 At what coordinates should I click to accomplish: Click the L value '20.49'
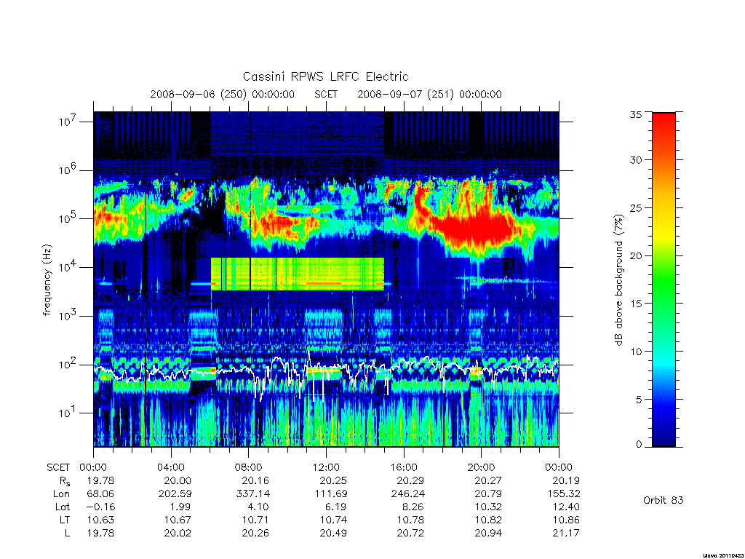(333, 533)
